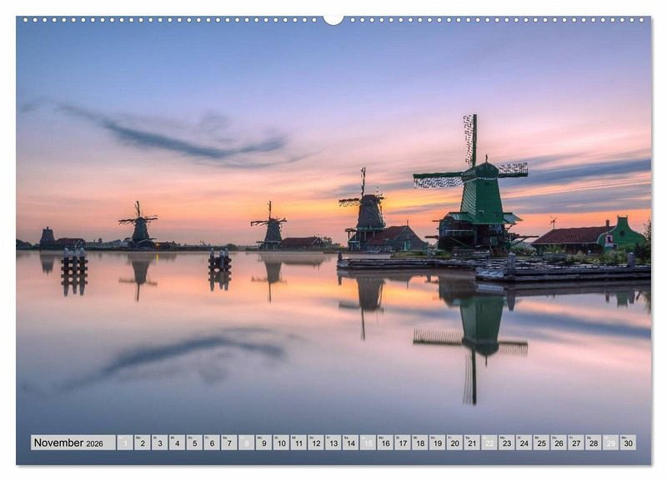Click the leftmost small windmill on horizon
The width and height of the screenshot is (667, 481).
click(x=139, y=225)
